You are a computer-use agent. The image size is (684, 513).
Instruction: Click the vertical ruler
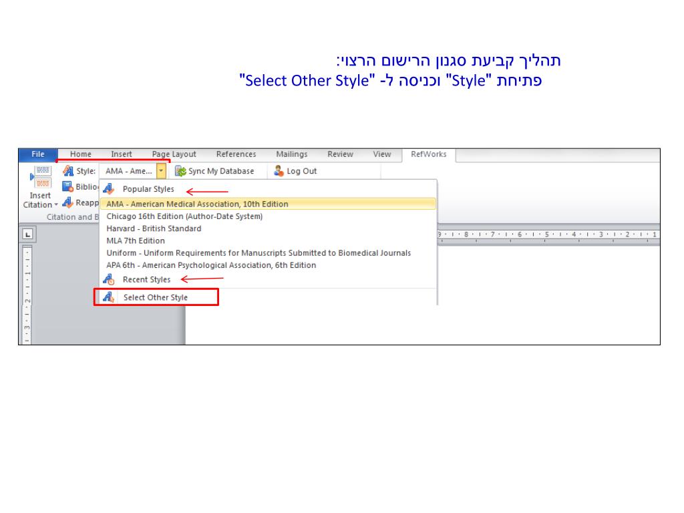click(x=27, y=295)
